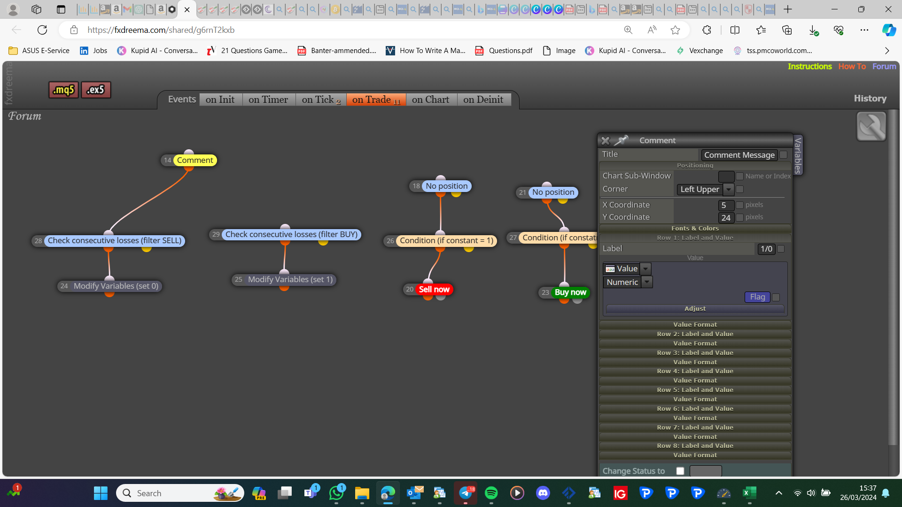Open the Left Upper corner dropdown
Viewport: 902px width, 507px height.
(729, 189)
